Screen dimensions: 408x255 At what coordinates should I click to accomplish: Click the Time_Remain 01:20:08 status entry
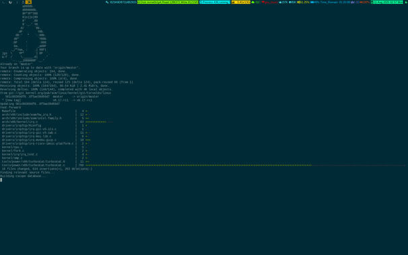click(x=335, y=2)
